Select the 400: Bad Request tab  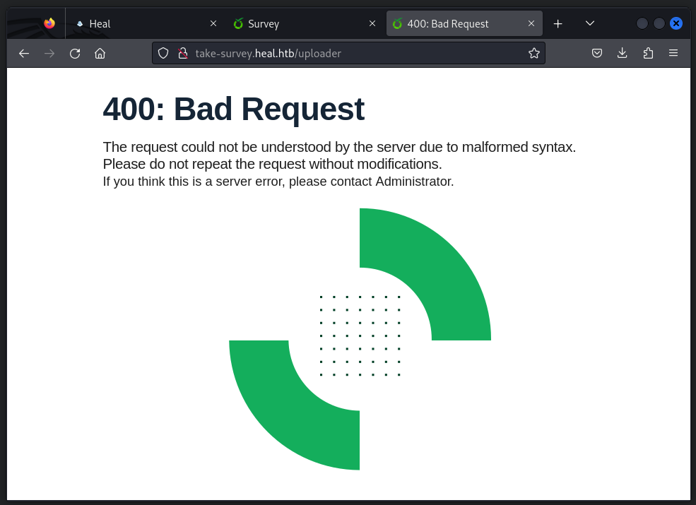452,23
